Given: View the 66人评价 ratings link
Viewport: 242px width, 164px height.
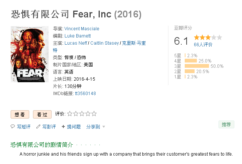Looking at the screenshot, I should coord(203,45).
